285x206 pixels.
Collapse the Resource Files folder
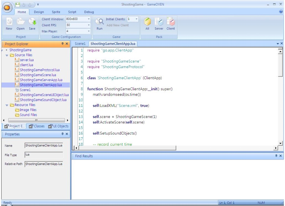pos(7,105)
